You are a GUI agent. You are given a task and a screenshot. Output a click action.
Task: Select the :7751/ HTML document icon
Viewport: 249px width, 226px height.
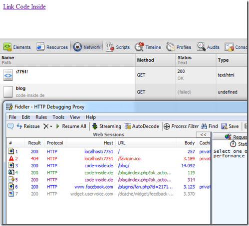[x=8, y=75]
